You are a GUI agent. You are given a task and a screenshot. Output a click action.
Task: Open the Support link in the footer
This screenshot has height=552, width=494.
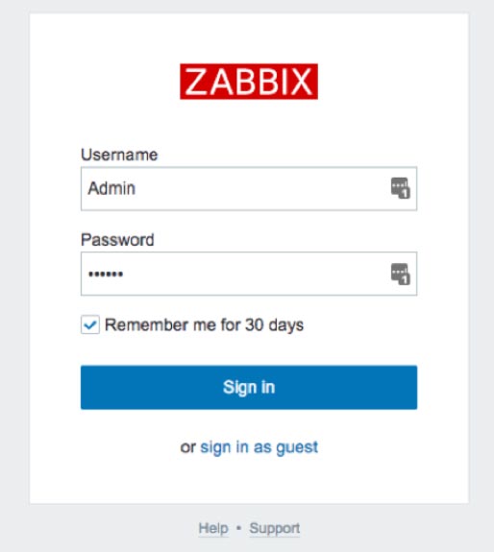click(275, 528)
